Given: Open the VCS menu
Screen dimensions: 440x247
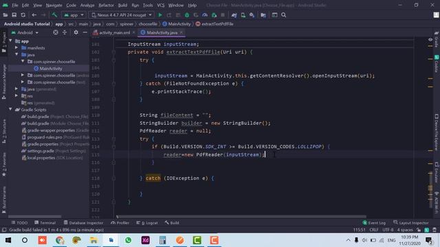Looking at the screenshot, I should [160, 5].
